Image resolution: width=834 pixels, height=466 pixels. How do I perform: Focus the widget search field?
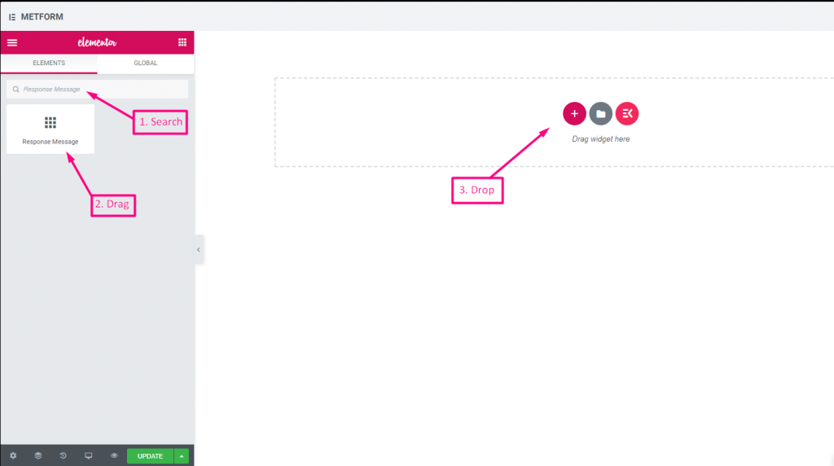[98, 90]
